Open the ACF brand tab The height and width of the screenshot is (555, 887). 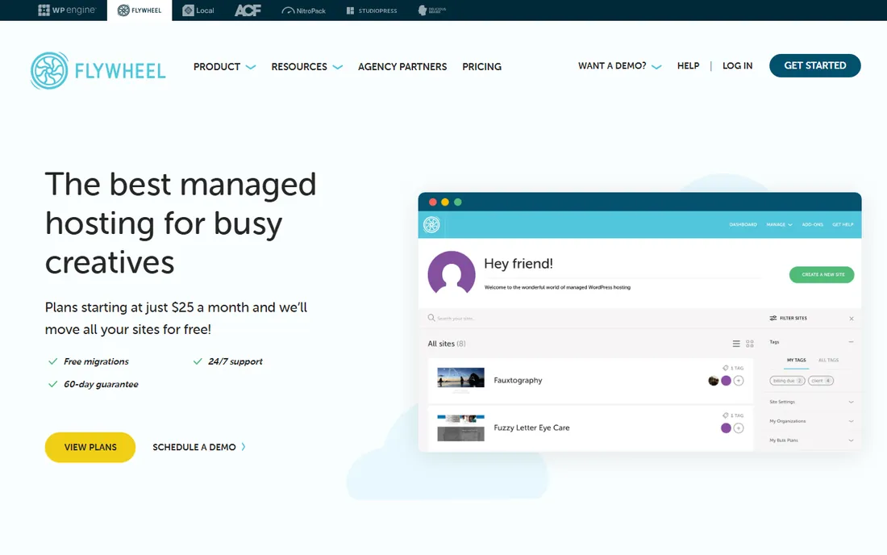(248, 10)
